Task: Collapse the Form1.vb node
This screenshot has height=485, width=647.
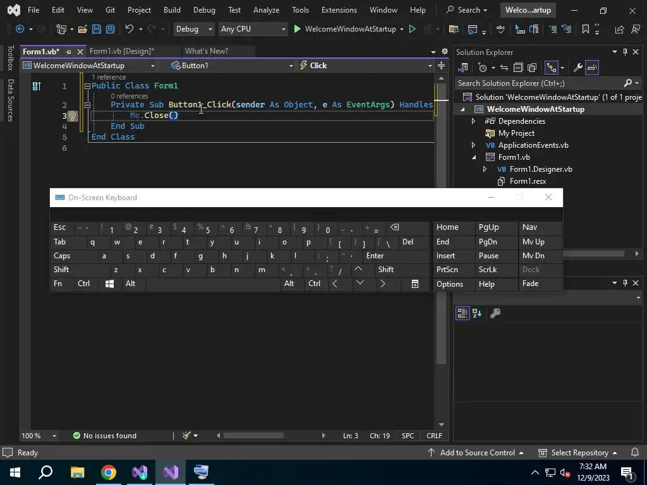Action: (474, 157)
